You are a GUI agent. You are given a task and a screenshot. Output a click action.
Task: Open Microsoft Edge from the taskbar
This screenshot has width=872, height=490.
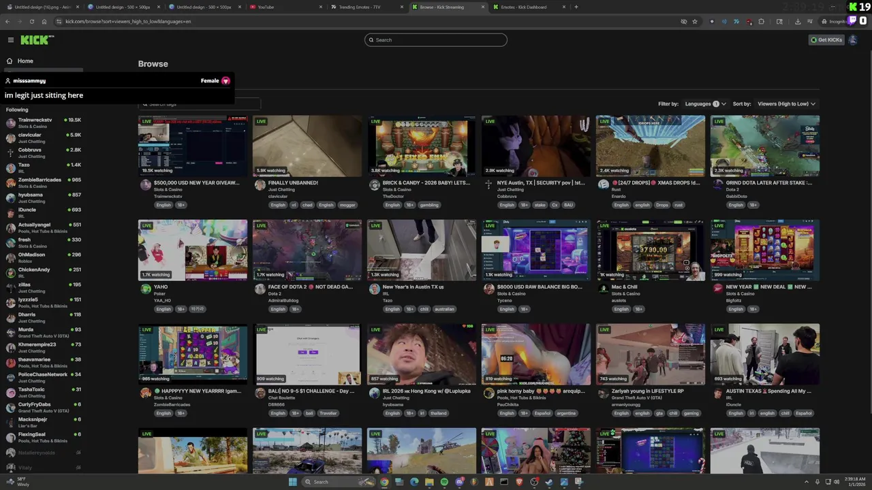point(414,482)
